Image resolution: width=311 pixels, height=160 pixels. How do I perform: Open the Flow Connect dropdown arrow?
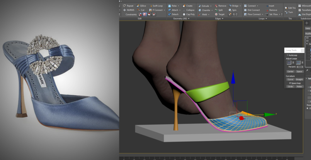tap(262, 14)
